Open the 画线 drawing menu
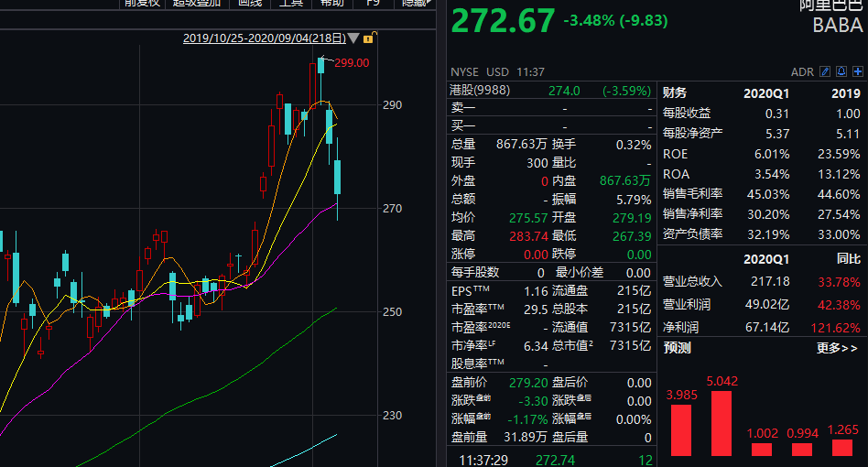Viewport: 868px width, 467px height. (x=250, y=4)
